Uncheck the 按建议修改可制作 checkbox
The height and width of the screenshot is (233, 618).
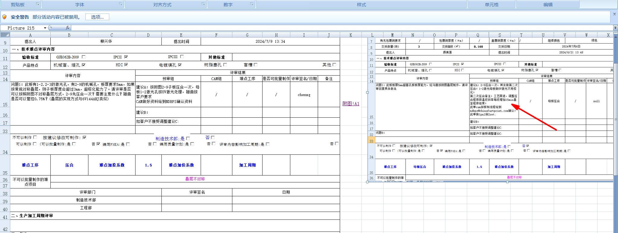point(84,137)
